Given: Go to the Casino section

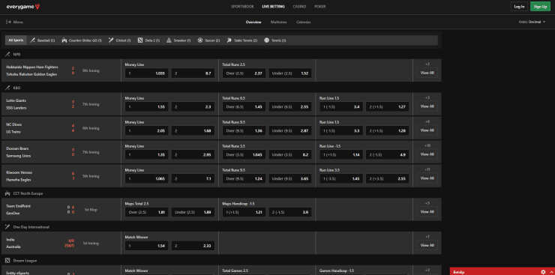Looking at the screenshot, I should click(299, 6).
